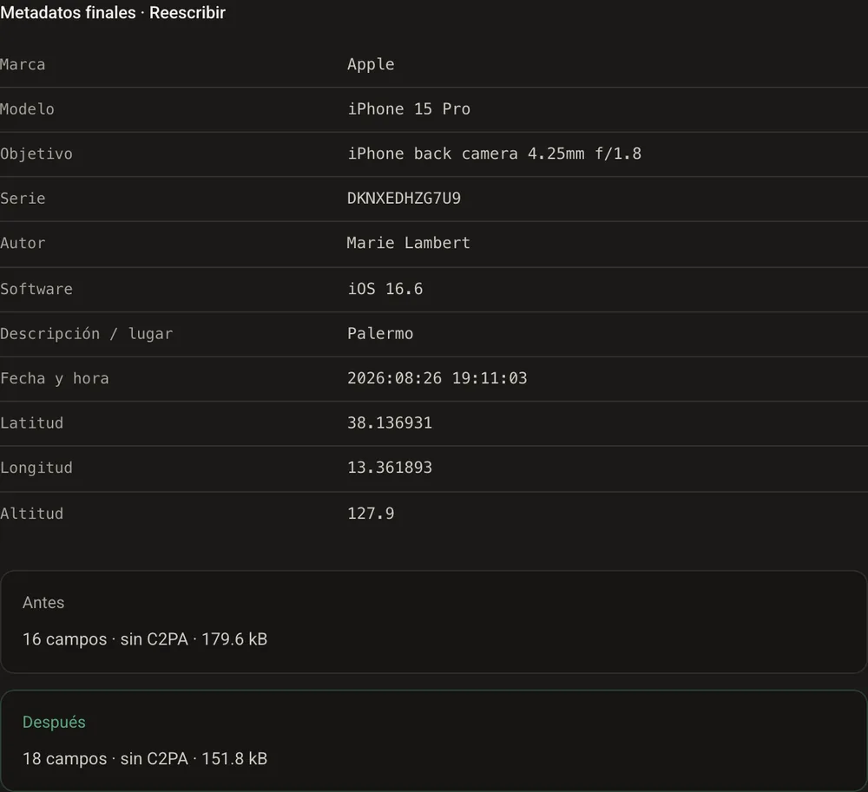Viewport: 868px width, 792px height.
Task: Click the 'Software' label
Action: pos(36,289)
